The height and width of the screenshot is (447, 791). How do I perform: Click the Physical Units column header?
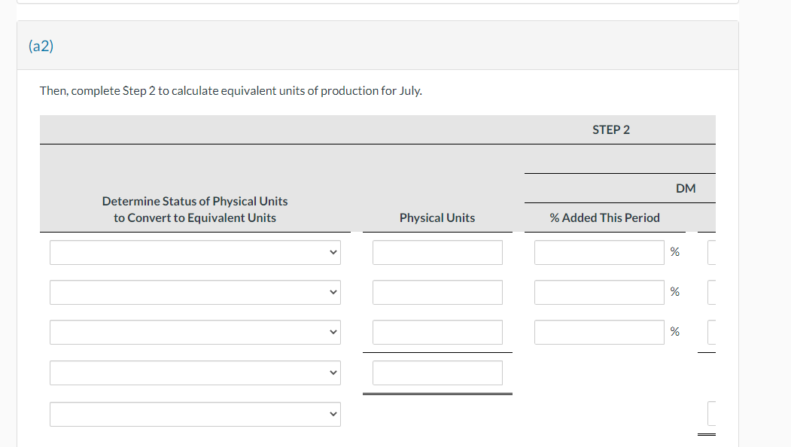tap(437, 217)
